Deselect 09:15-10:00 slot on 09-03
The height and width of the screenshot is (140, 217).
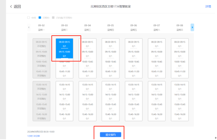click(65, 54)
